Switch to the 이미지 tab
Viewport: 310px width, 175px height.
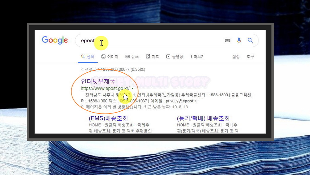tap(110, 57)
